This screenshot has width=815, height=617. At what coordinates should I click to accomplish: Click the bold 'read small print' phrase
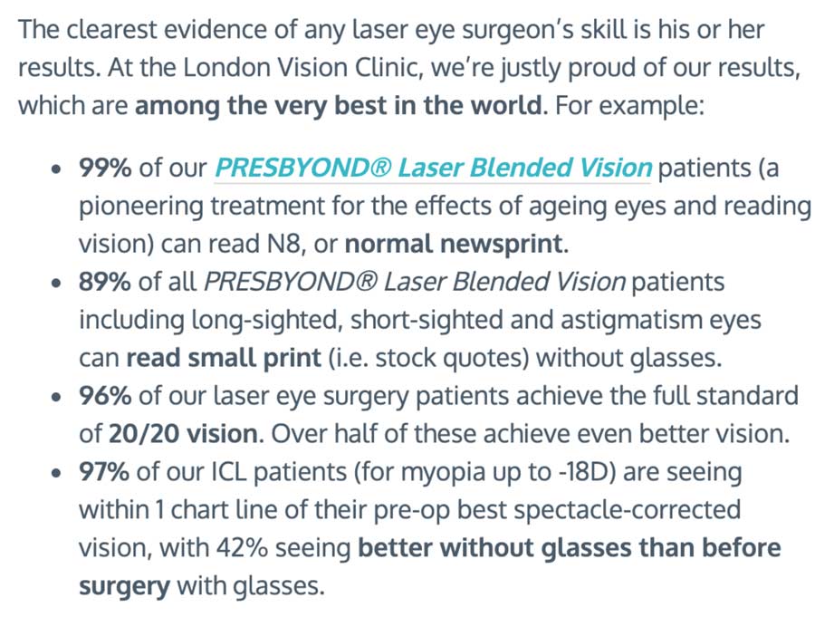click(224, 358)
